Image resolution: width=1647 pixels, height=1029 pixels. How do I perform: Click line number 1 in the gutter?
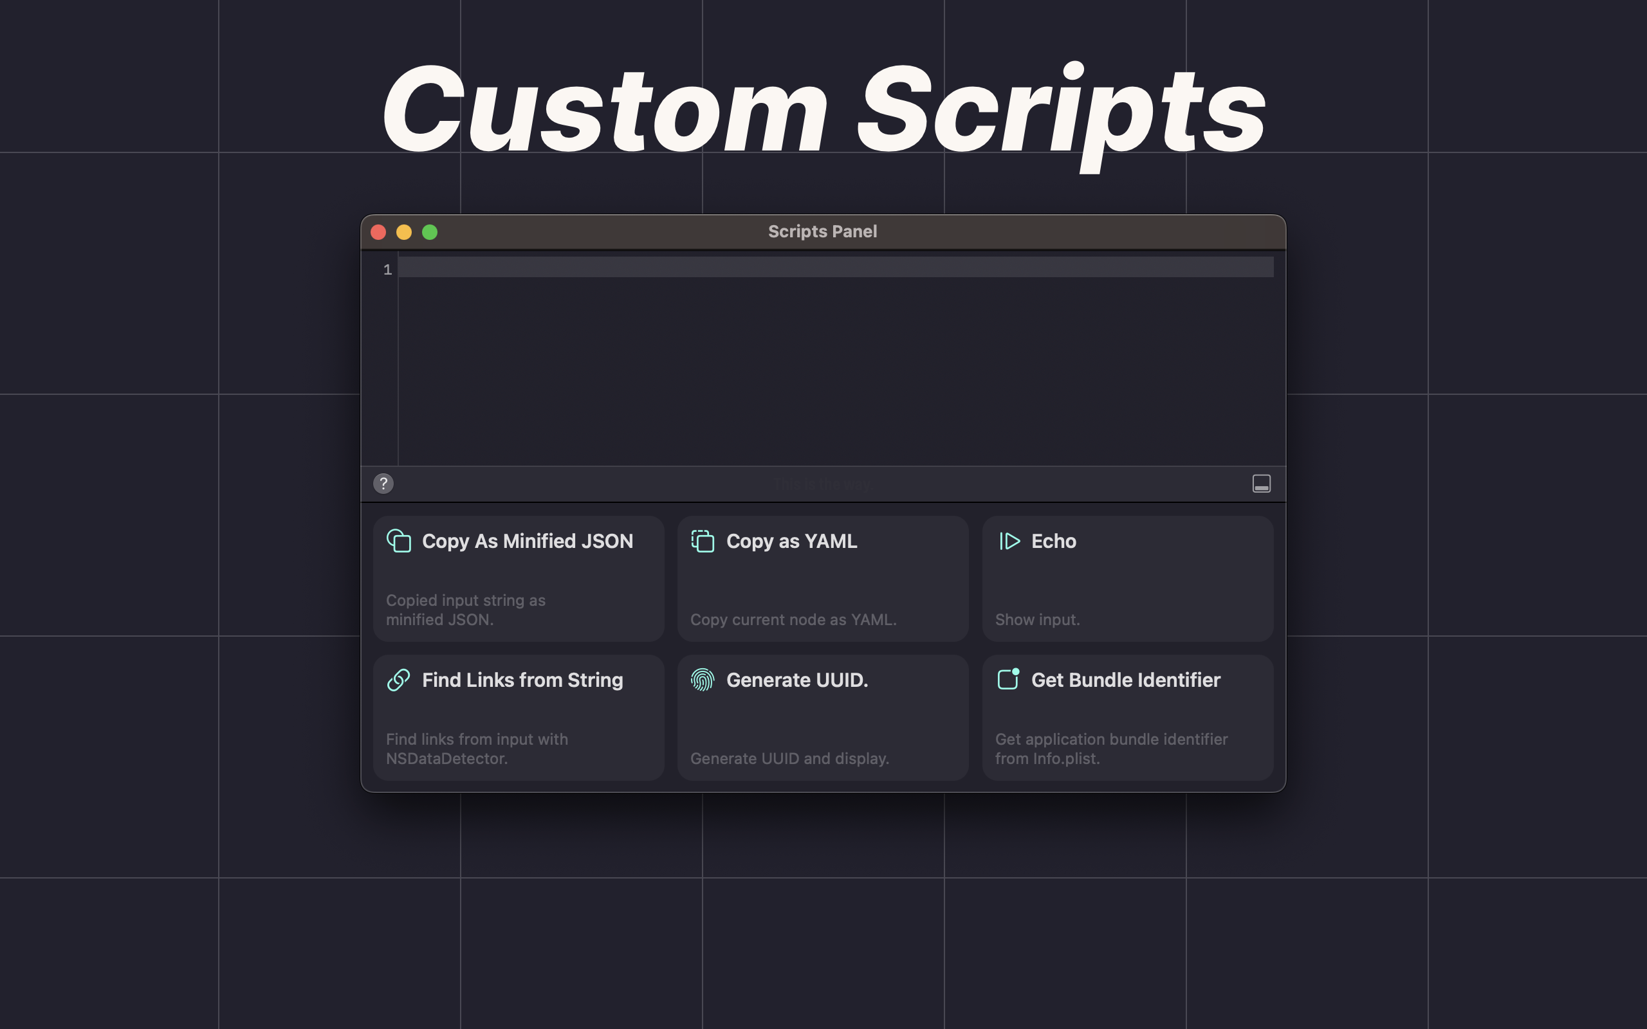387,270
